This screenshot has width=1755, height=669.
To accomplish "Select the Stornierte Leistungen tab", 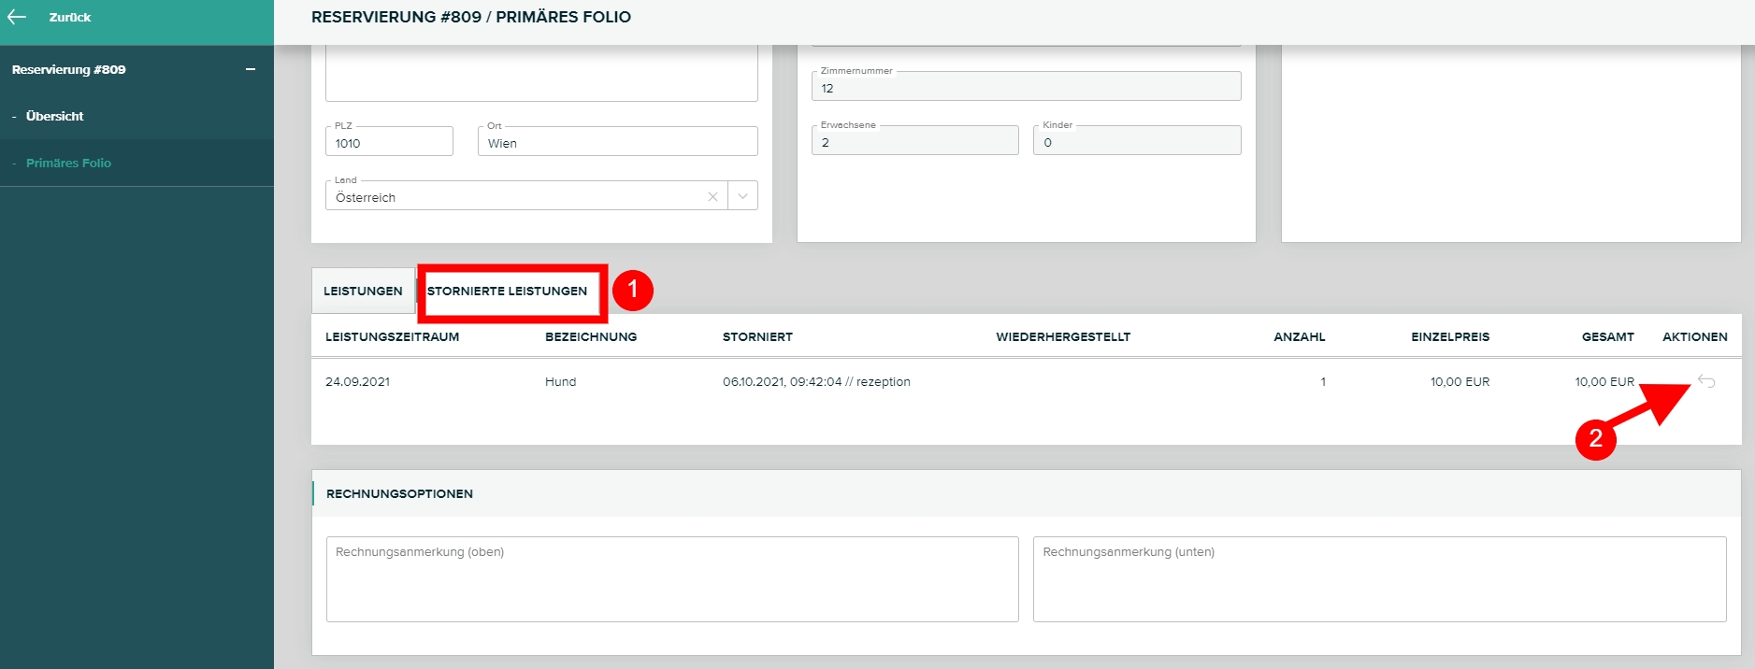I will pyautogui.click(x=507, y=291).
